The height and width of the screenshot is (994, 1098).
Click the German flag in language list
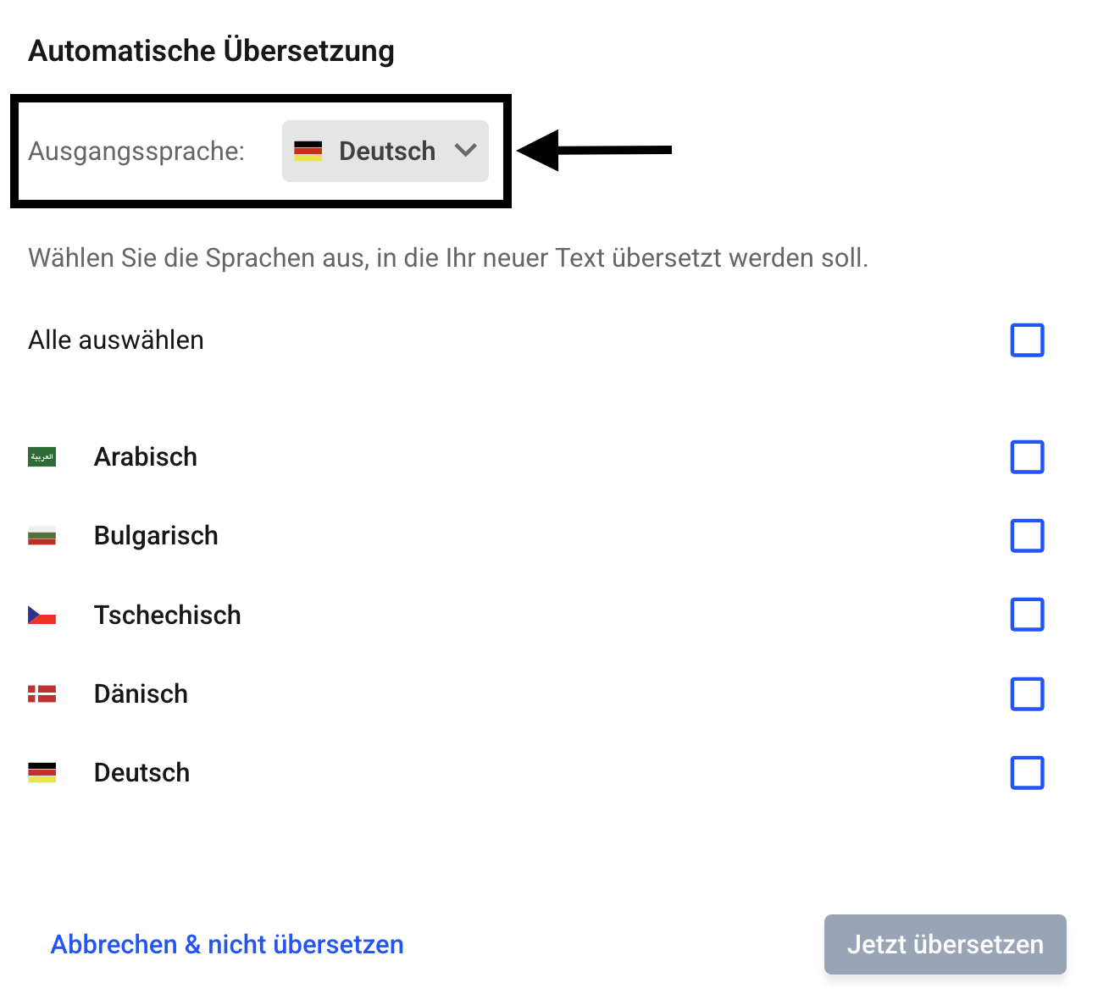[42, 773]
